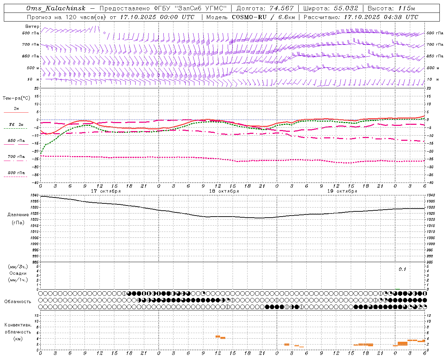Screen dimensions: 445x356
Task: Click the 20 value on right temperature axis
Action: coord(429,88)
